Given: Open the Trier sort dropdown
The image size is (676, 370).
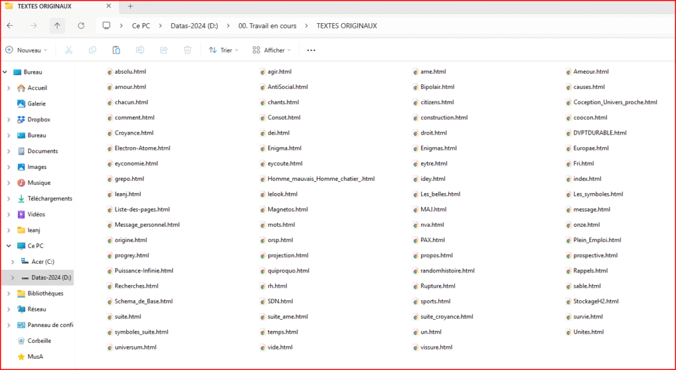Looking at the screenshot, I should pyautogui.click(x=223, y=50).
